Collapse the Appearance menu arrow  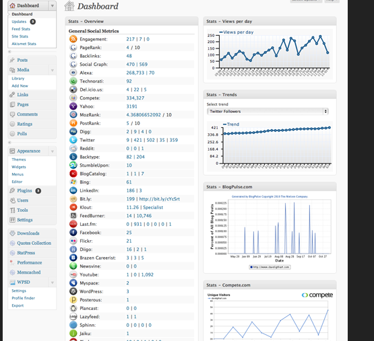53,151
